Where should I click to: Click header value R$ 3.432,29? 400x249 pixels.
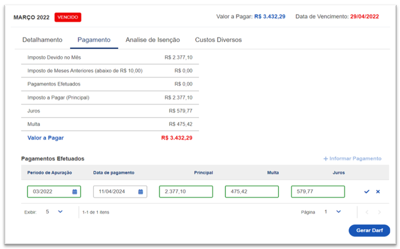tap(270, 17)
